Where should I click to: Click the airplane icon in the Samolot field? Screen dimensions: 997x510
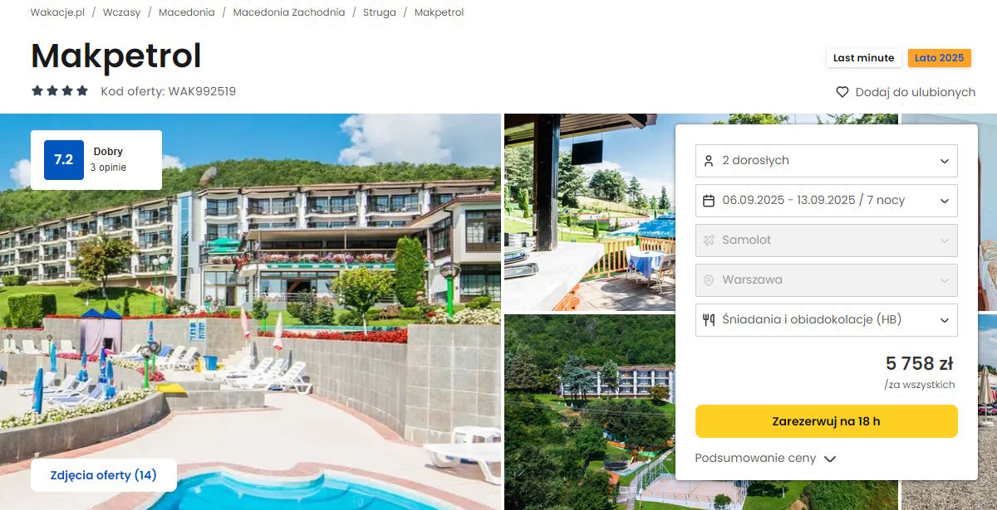click(x=709, y=240)
